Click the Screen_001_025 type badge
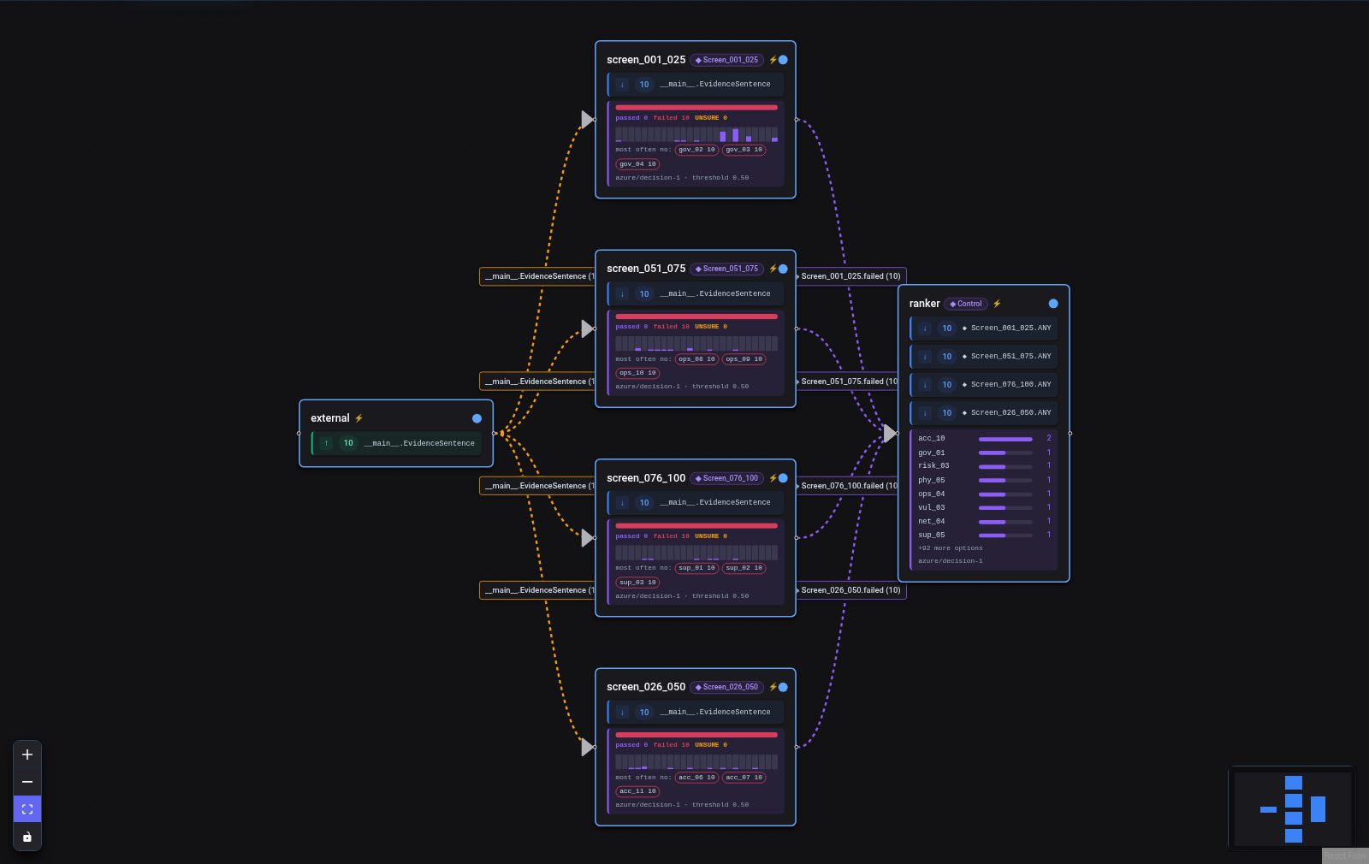Screen dimensions: 1369x864 [x=726, y=60]
